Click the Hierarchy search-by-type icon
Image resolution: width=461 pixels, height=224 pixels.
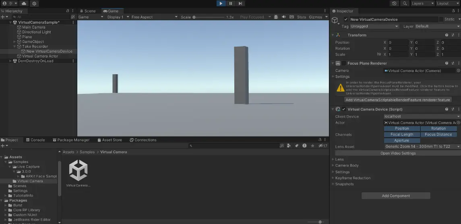73,17
